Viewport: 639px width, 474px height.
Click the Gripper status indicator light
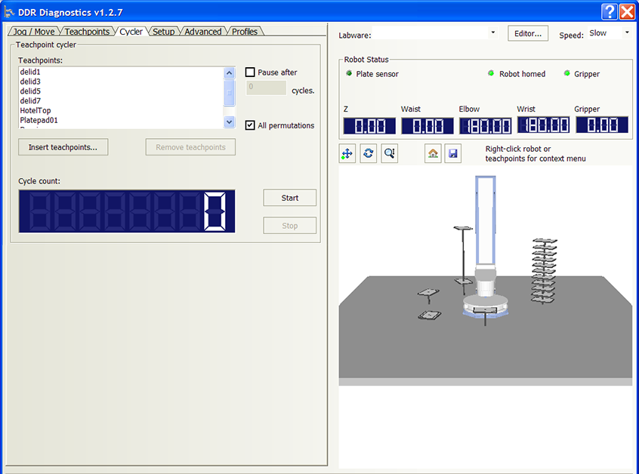click(567, 74)
